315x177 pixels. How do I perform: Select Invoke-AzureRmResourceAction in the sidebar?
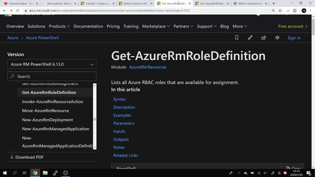[x=53, y=102]
